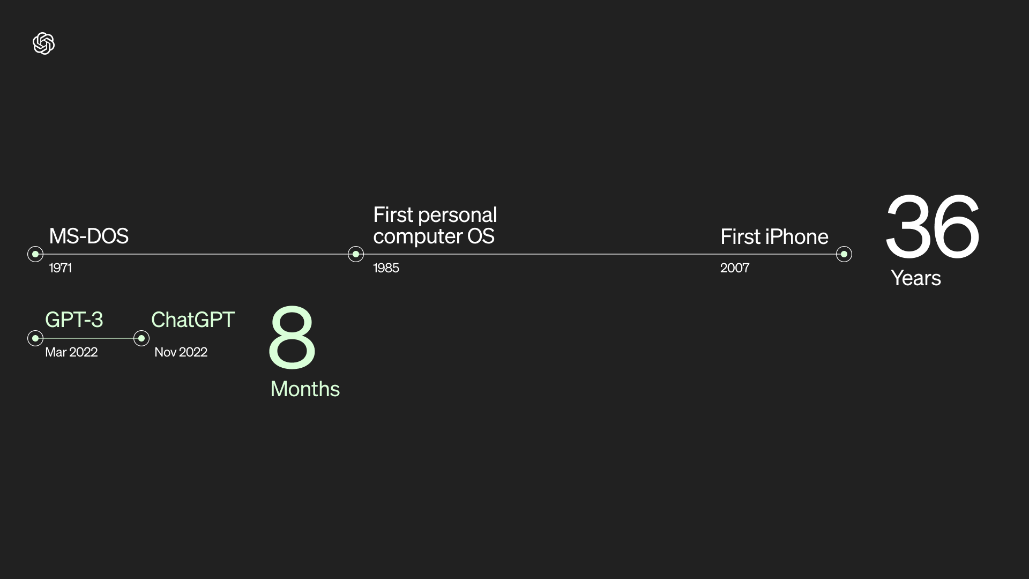Click the 1971 date text
The width and height of the screenshot is (1029, 579).
point(60,268)
